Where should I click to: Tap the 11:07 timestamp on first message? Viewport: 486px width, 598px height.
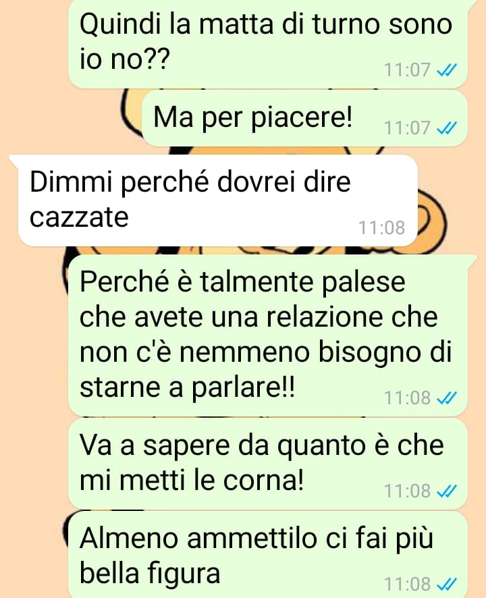point(407,70)
